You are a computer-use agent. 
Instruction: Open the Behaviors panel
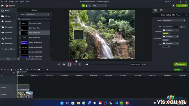click(x=8, y=38)
